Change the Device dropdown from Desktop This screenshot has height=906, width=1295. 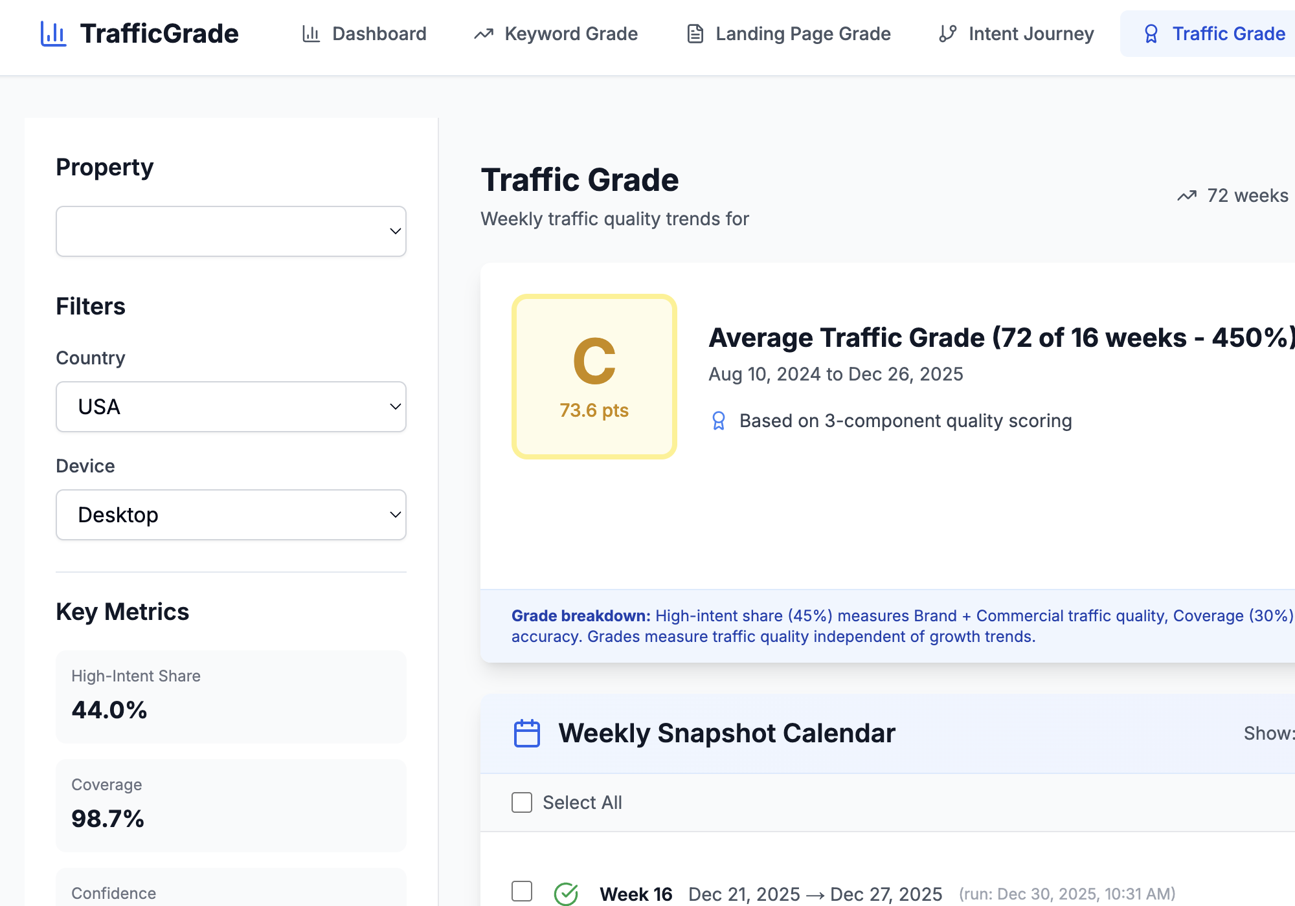click(x=231, y=514)
